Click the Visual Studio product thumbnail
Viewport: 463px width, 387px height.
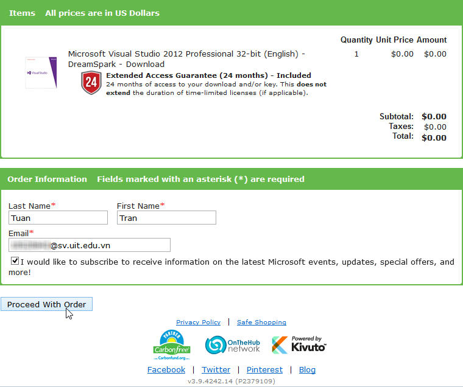tap(41, 72)
